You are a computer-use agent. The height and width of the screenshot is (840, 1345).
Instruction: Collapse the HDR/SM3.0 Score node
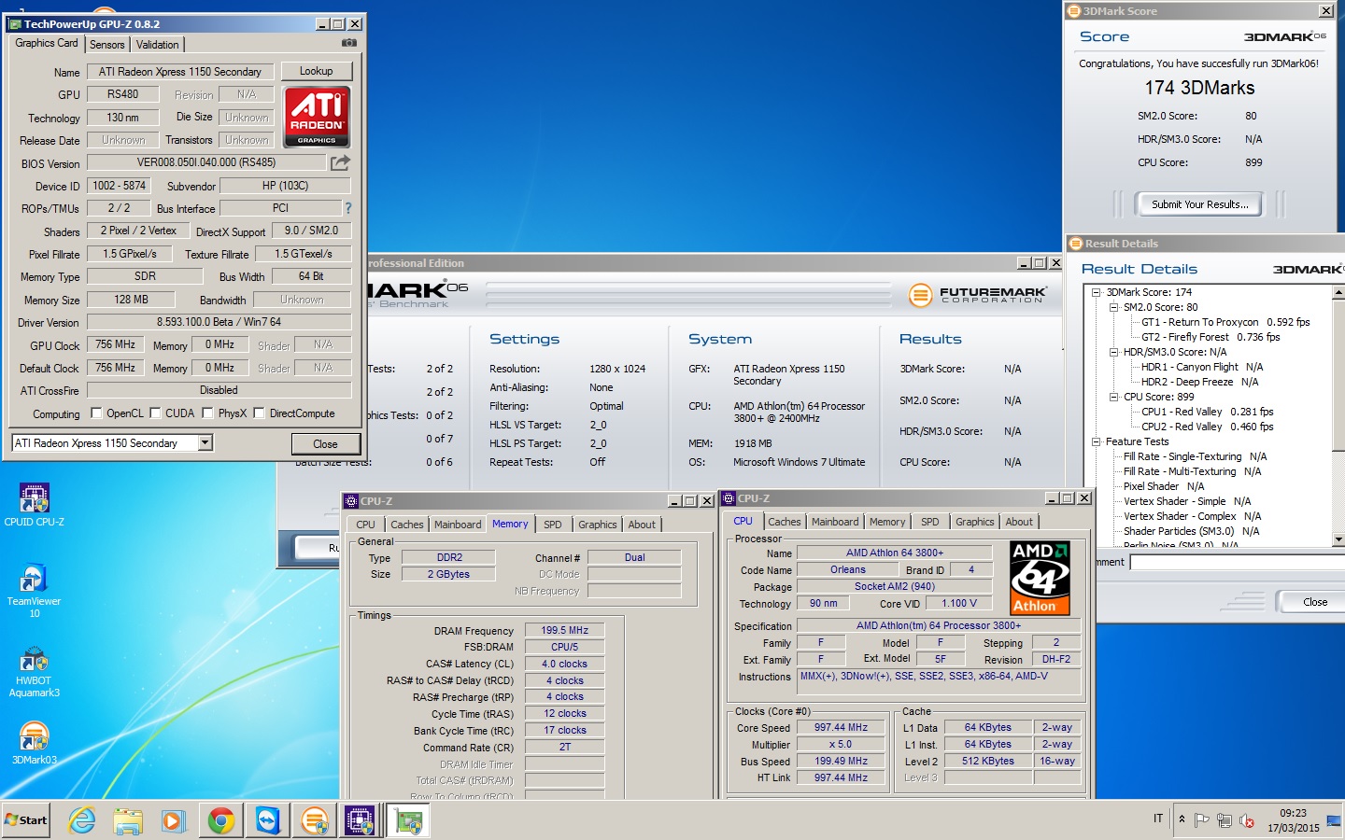click(1114, 352)
